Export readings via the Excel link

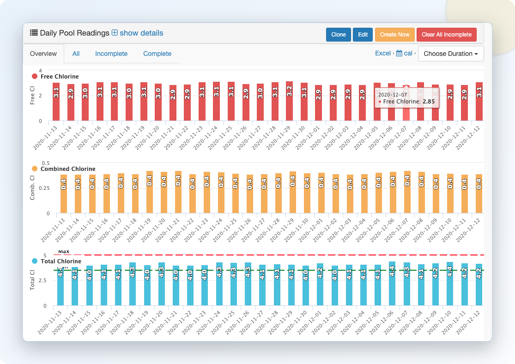click(x=382, y=53)
